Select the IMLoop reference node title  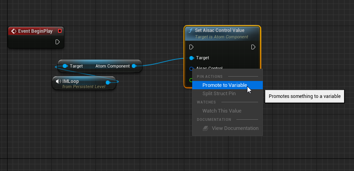click(70, 81)
